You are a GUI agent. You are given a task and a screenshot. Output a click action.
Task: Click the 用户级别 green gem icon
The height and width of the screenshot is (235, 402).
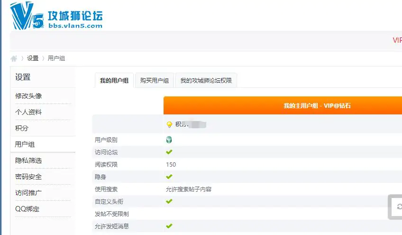point(169,140)
